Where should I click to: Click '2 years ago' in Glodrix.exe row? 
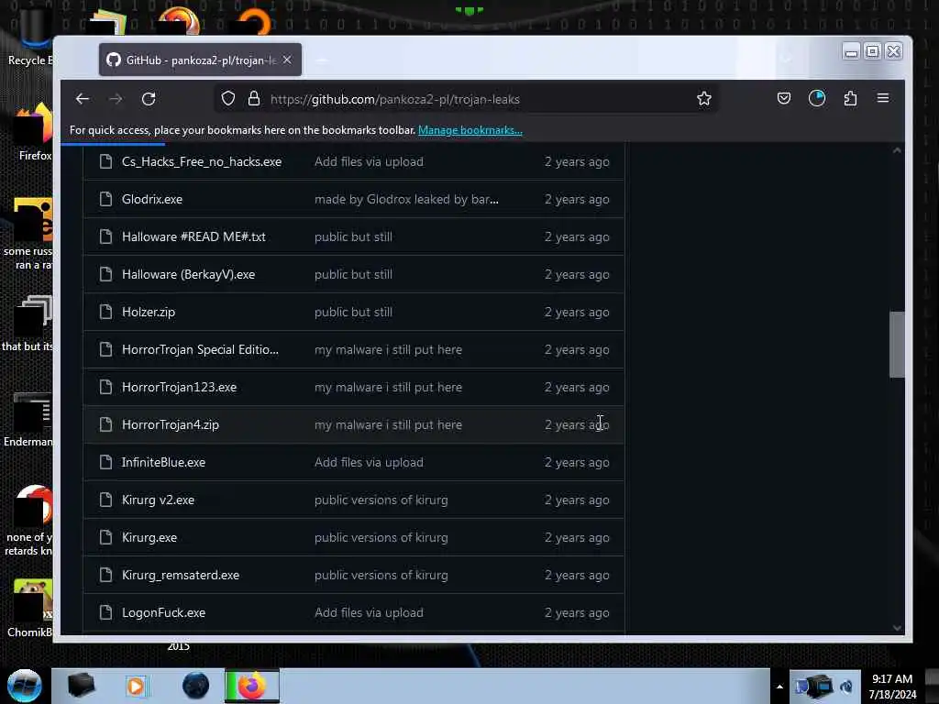click(577, 199)
